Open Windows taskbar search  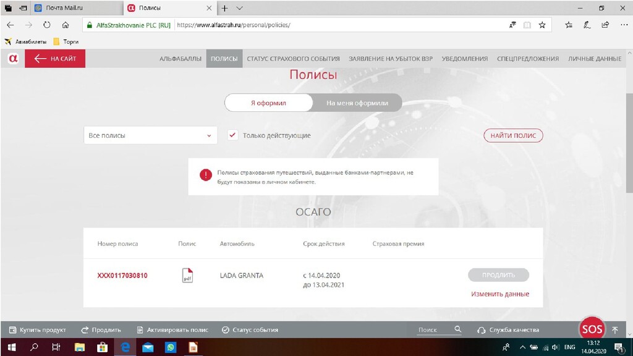tap(35, 347)
